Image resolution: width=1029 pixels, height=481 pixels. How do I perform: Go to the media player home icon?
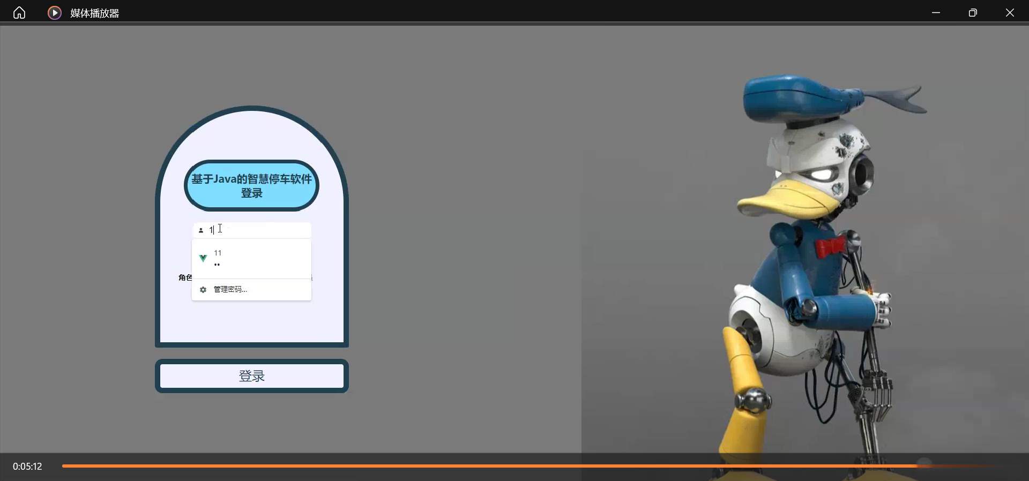[x=19, y=12]
